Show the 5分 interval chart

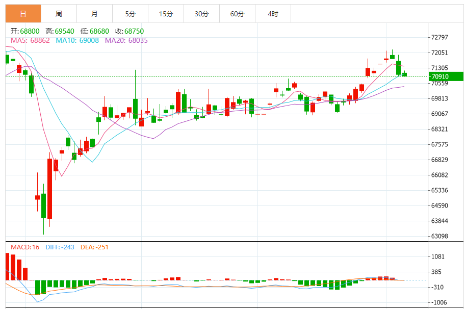pos(130,14)
